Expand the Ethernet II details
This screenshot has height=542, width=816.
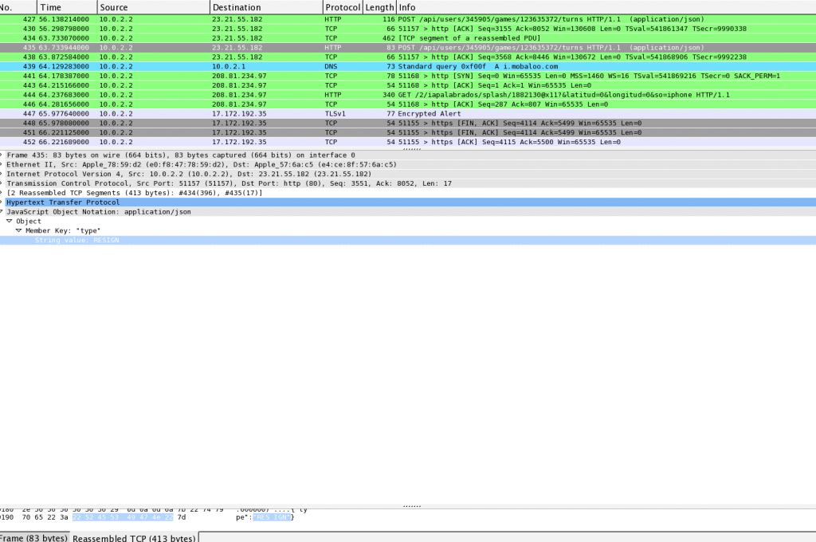[2, 164]
